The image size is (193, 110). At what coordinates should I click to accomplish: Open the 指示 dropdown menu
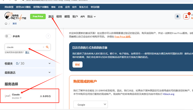click(91, 17)
